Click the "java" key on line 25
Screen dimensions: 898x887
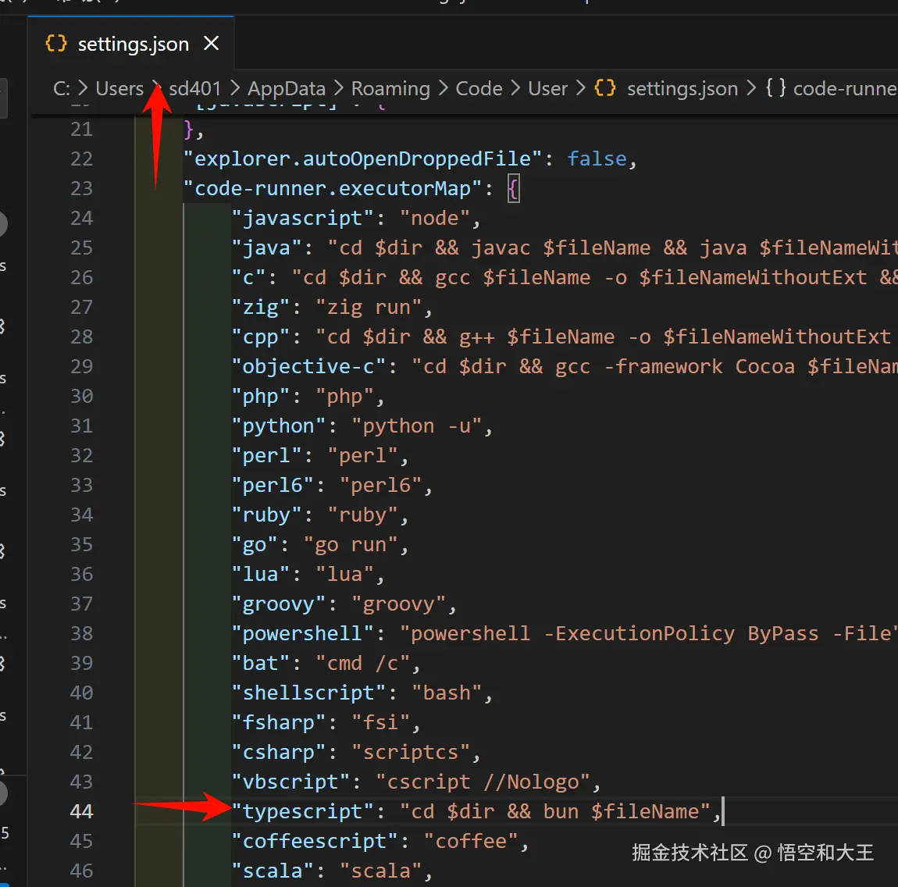coord(266,248)
